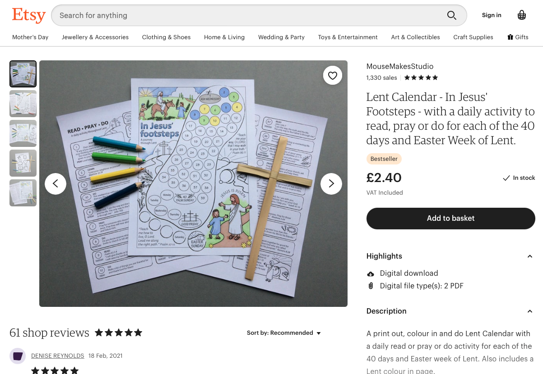Go to the next product image arrow
Image resolution: width=543 pixels, height=374 pixels.
coord(331,184)
